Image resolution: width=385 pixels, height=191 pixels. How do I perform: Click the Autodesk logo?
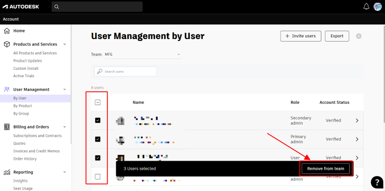tap(21, 6)
